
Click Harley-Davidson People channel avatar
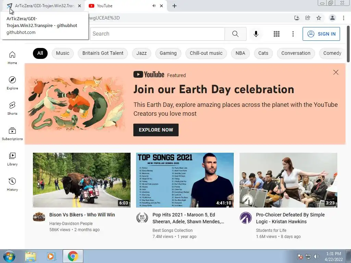click(39, 217)
